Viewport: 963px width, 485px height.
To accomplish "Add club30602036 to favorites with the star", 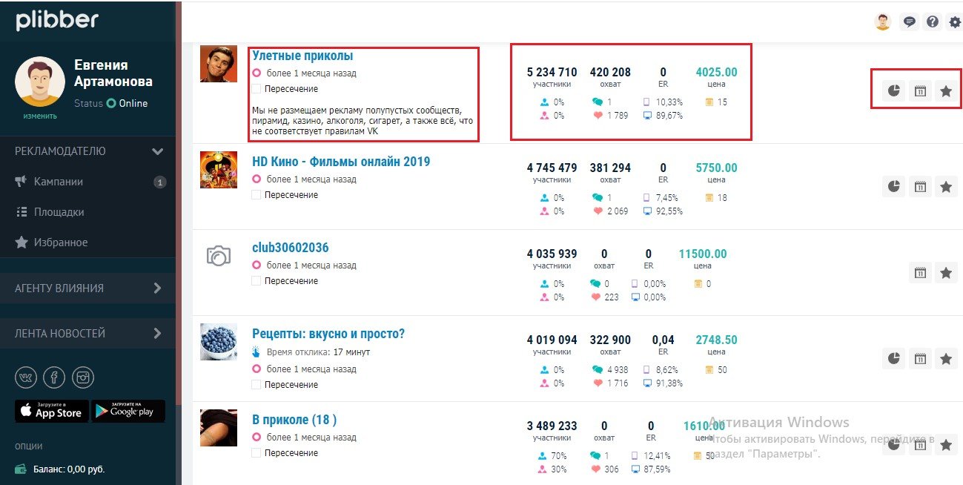I will click(946, 273).
